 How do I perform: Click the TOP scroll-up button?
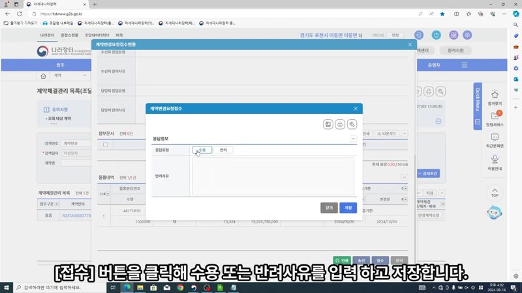(495, 193)
